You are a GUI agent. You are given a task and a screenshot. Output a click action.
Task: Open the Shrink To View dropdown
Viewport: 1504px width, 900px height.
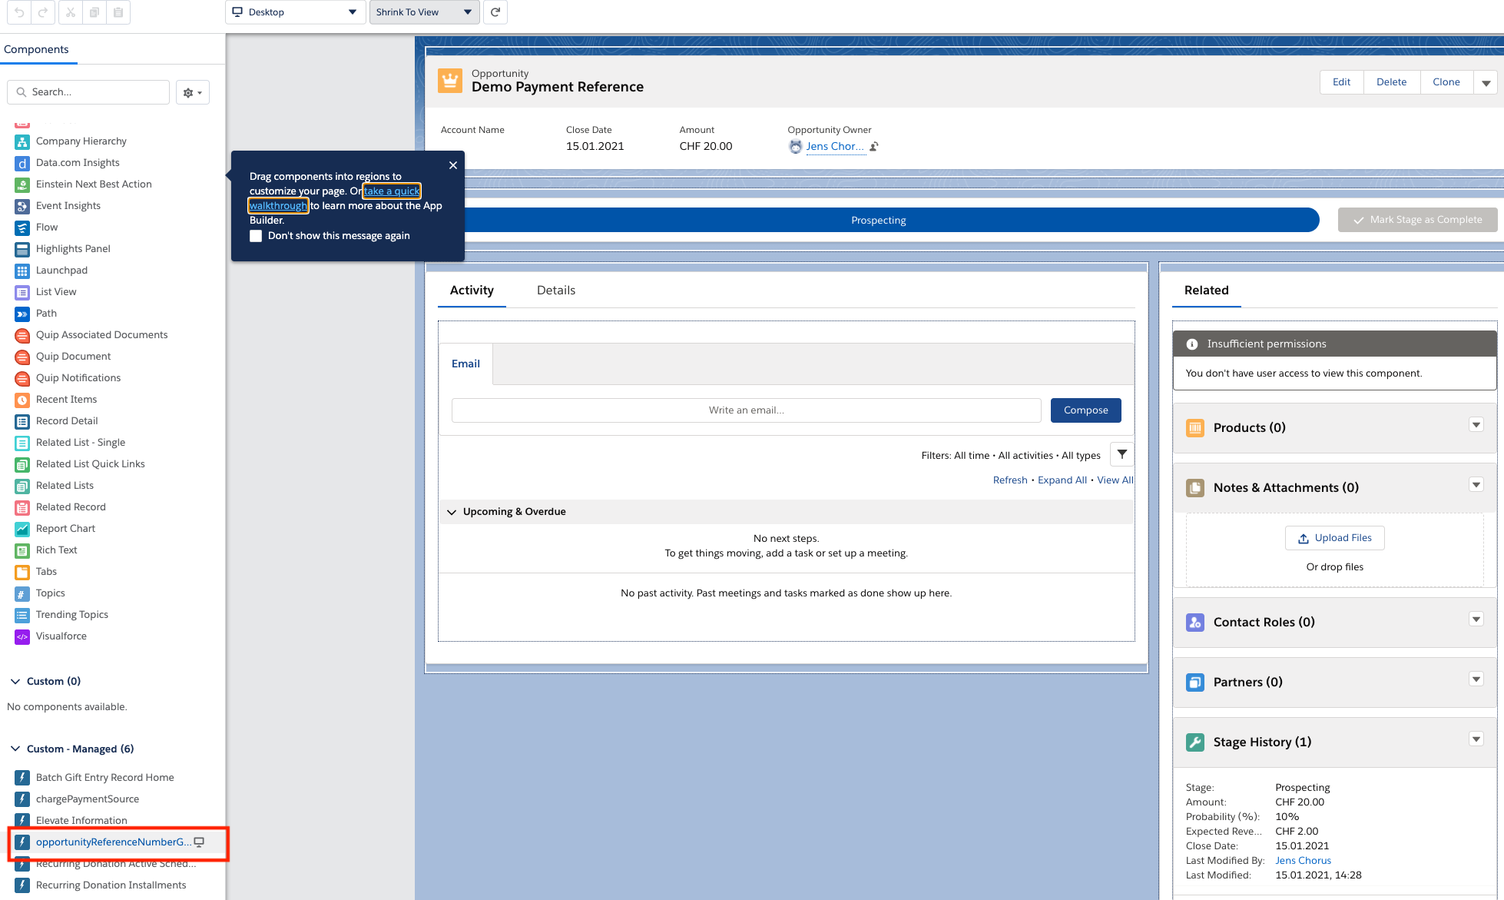pos(424,12)
